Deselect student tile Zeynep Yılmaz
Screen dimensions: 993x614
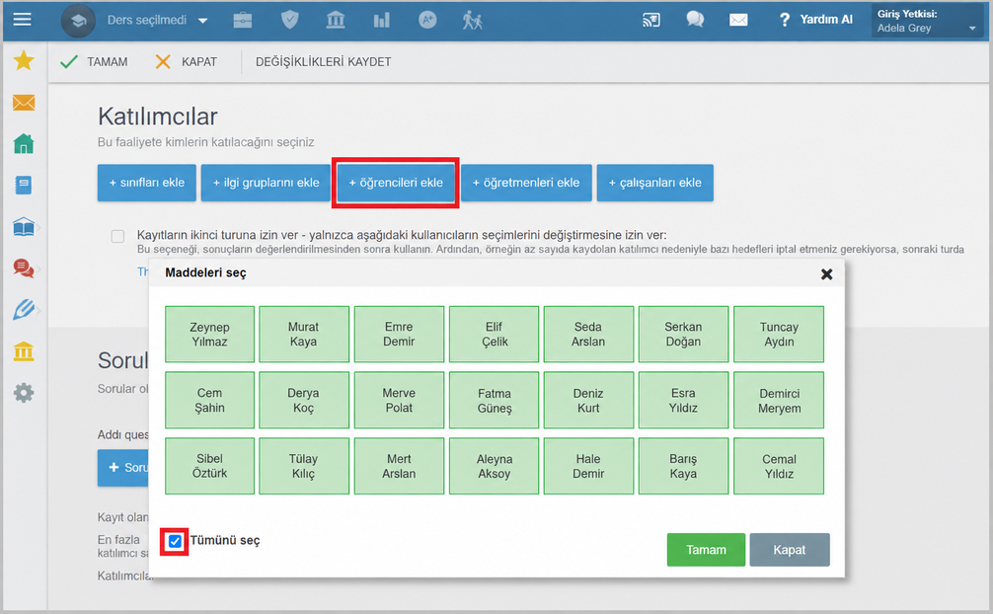209,334
